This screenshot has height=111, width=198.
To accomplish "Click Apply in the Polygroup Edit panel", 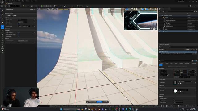I will 9,16.
